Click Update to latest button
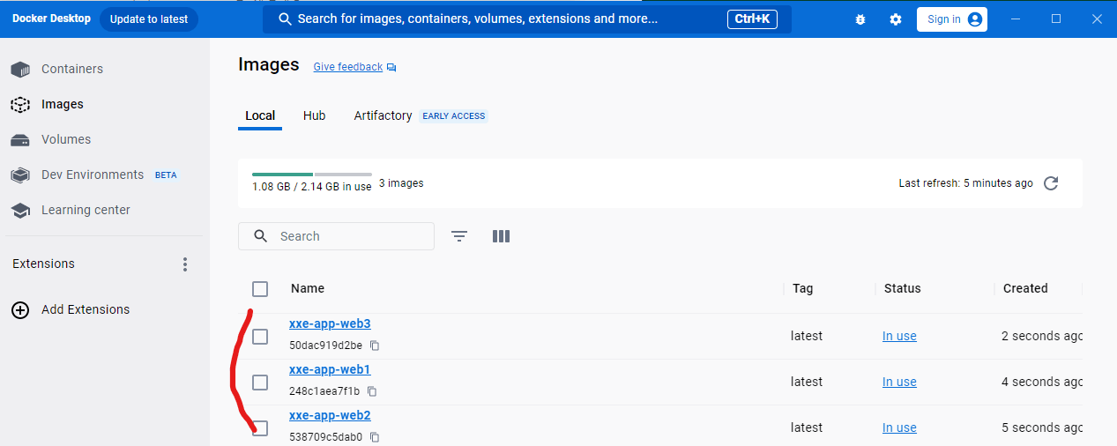This screenshot has height=446, width=1117. point(149,19)
